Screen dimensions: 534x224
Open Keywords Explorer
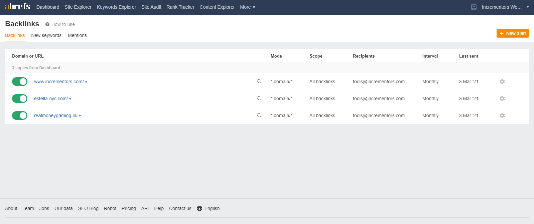click(x=116, y=7)
